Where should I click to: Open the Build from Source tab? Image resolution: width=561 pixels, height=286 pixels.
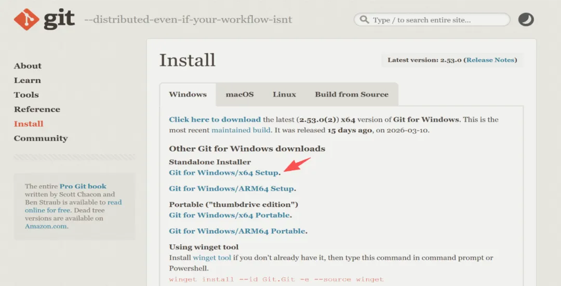click(x=352, y=94)
